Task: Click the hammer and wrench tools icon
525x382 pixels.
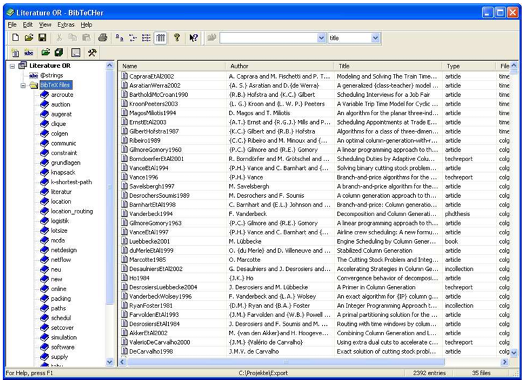Action: click(92, 53)
